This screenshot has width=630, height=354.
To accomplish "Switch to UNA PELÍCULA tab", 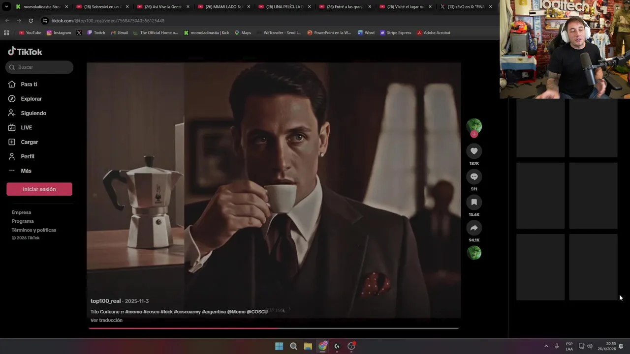I will pos(284,7).
